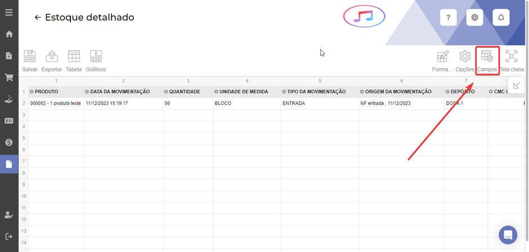529x252 pixels.
Task: Open the chat support bubble
Action: point(508,235)
